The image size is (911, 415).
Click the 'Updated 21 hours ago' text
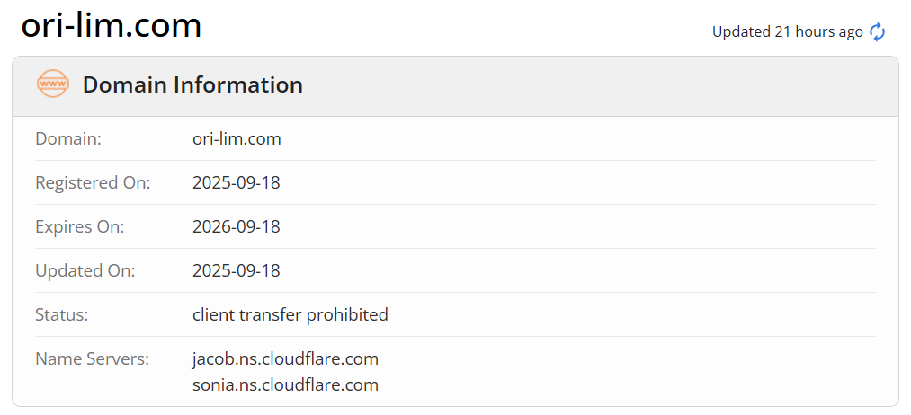click(x=787, y=32)
